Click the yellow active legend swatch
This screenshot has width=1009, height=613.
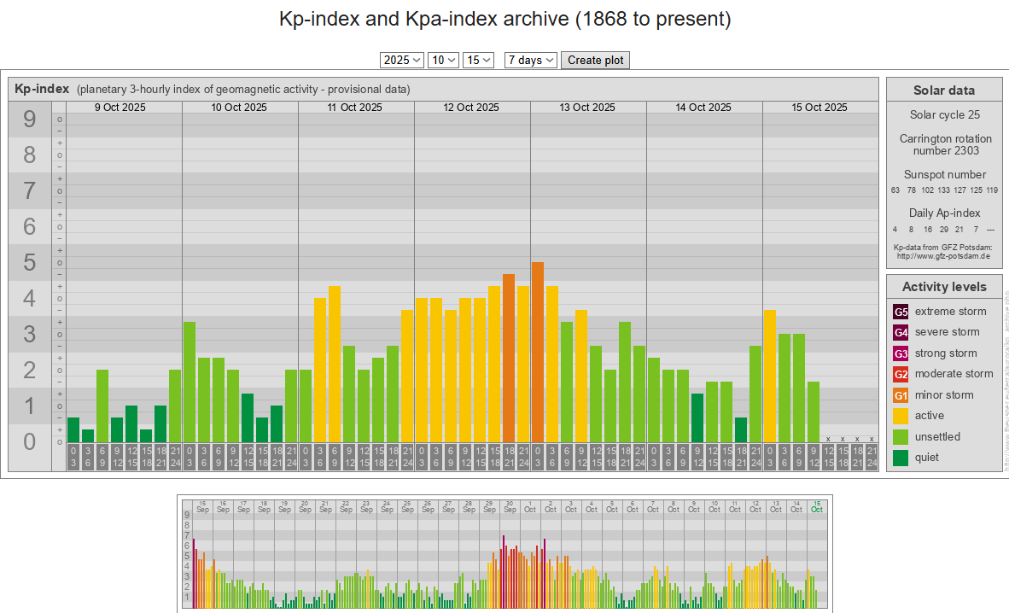(x=901, y=416)
